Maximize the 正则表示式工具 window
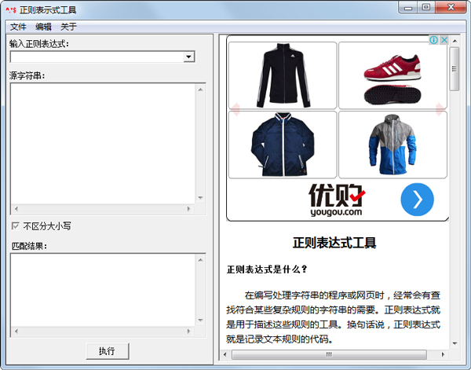471x370 pixels. pyautogui.click(x=426, y=8)
